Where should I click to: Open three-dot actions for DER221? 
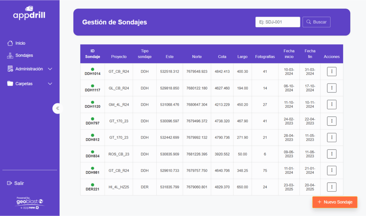coord(331,187)
